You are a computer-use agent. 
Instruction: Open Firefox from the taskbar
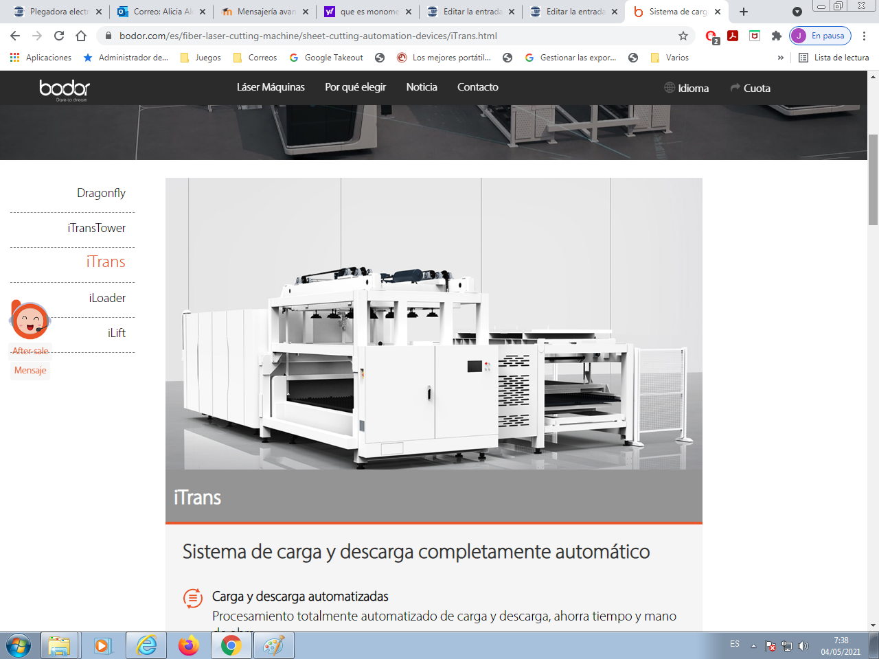click(189, 646)
